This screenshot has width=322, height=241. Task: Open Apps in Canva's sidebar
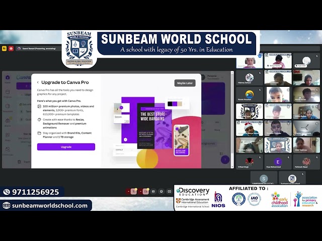pos(8,137)
